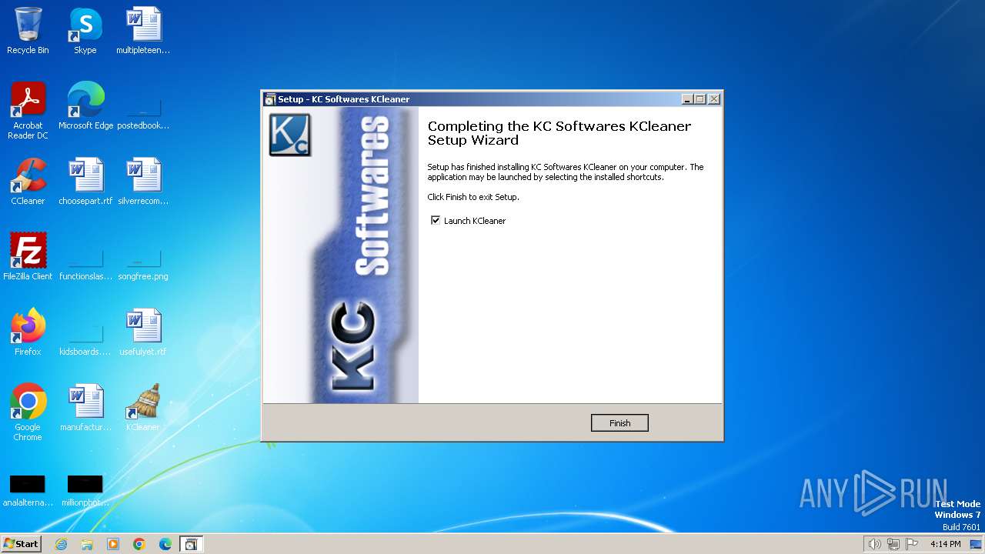Viewport: 985px width, 554px height.
Task: Close the KCleaner Setup window
Action: coord(714,99)
